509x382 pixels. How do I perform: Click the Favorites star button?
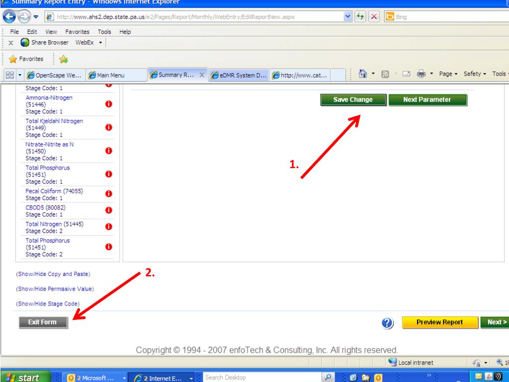(26, 59)
